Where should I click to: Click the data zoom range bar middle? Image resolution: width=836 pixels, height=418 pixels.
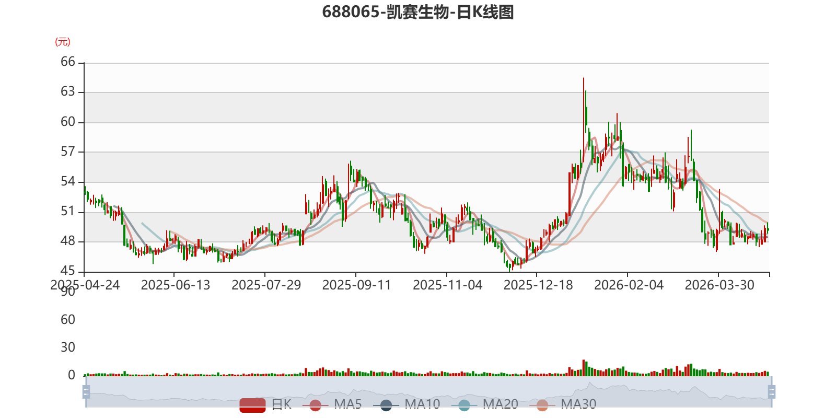[x=428, y=392]
